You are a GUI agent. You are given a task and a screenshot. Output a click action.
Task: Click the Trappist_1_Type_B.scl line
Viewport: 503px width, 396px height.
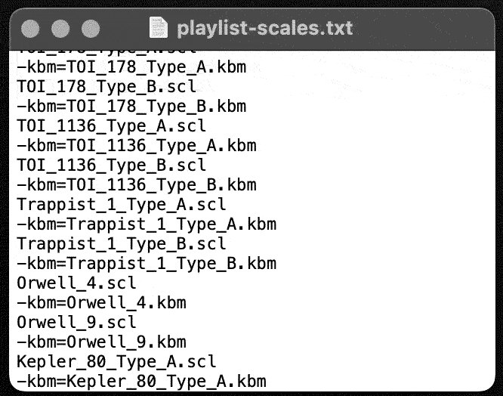pos(122,244)
